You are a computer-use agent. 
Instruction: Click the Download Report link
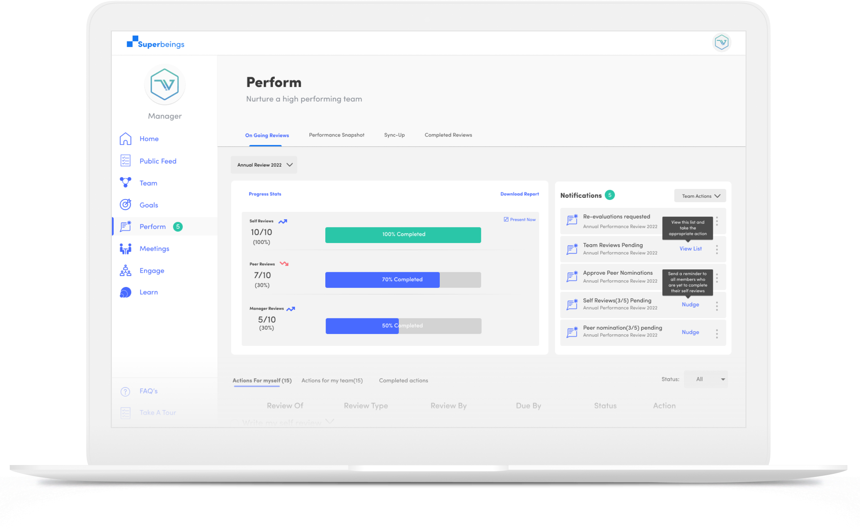(x=519, y=194)
